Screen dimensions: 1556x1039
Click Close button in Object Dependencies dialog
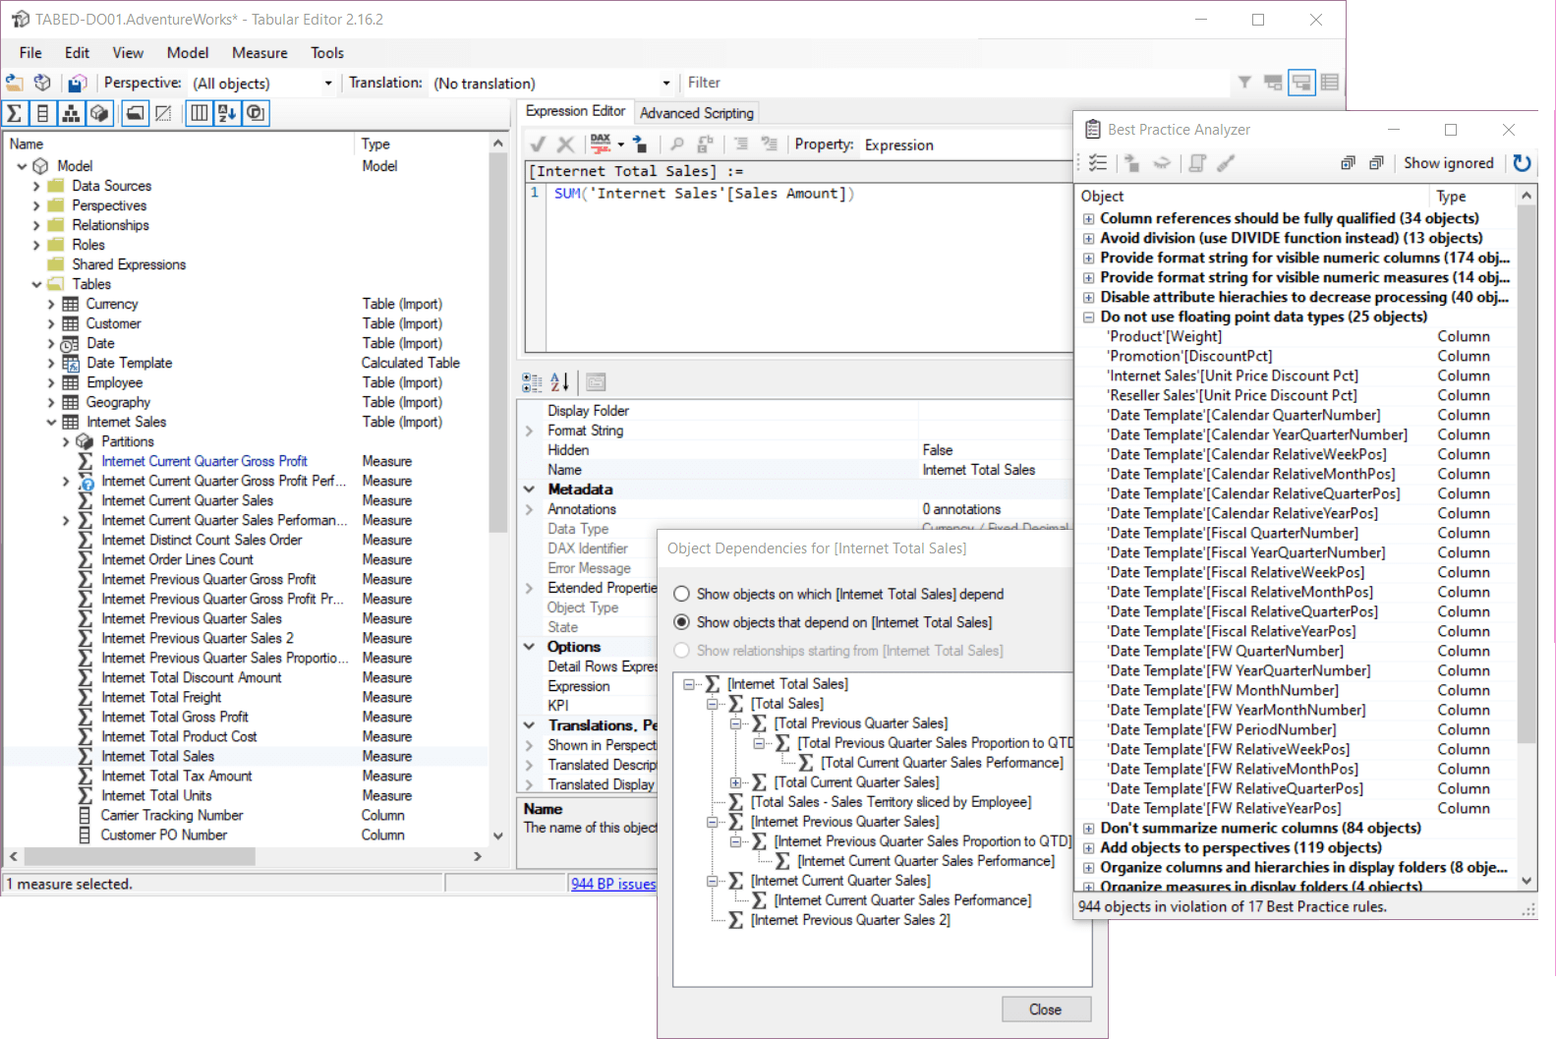click(1046, 1010)
